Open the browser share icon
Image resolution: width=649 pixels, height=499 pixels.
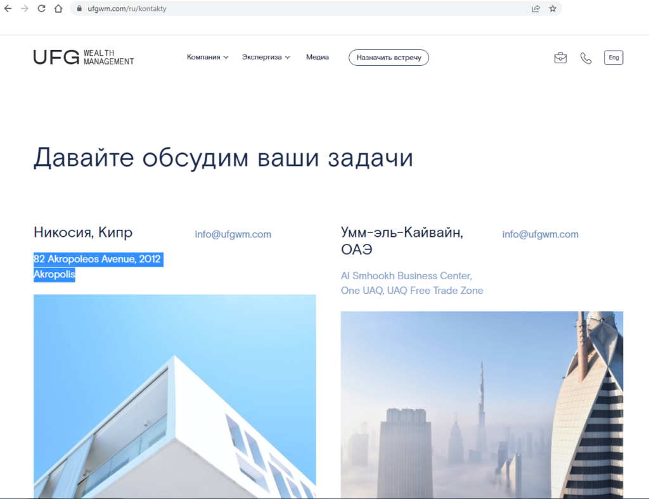(536, 8)
